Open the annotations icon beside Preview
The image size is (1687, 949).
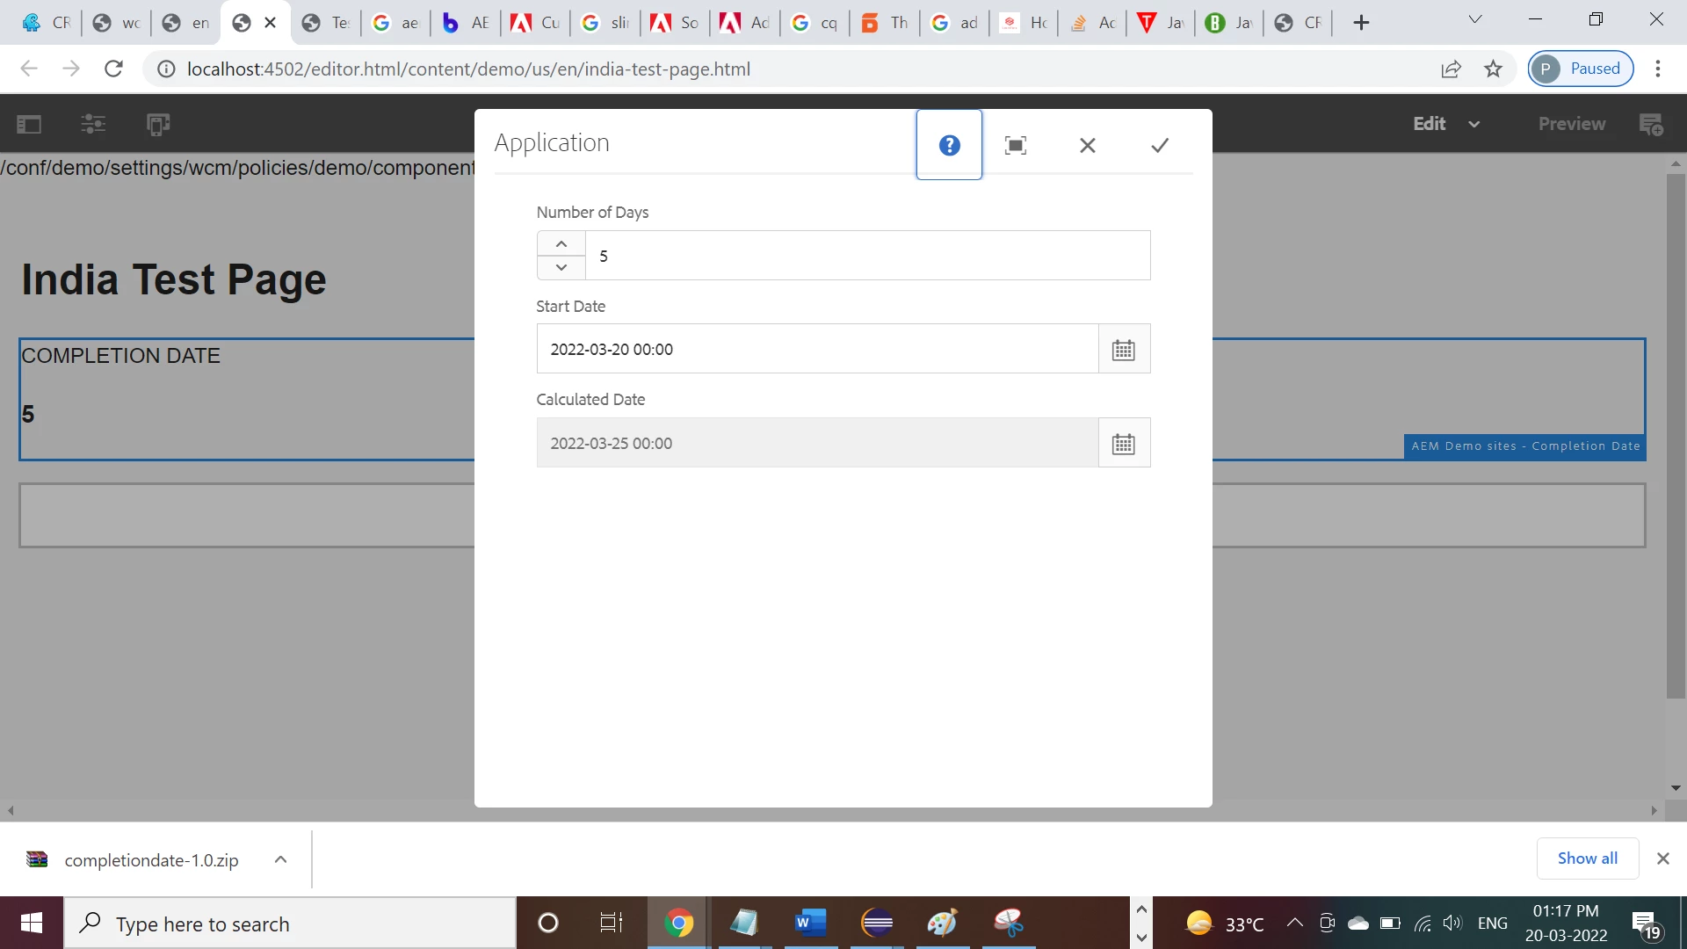click(x=1651, y=124)
